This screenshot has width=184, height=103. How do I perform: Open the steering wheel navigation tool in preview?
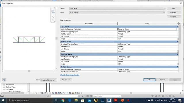[53, 11]
